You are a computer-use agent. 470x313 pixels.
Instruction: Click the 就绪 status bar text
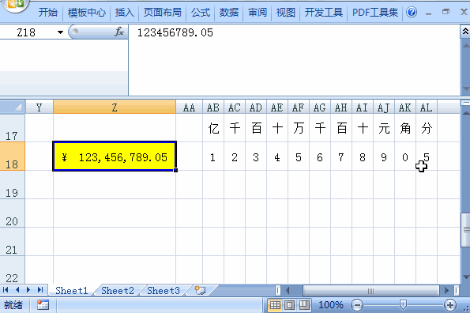(x=13, y=305)
